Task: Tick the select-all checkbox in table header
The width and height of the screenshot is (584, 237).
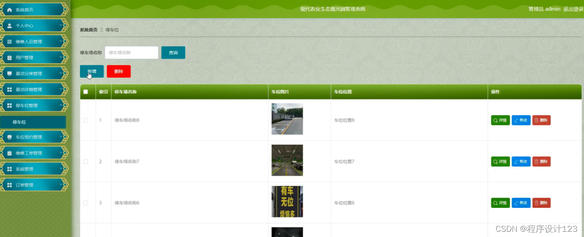Action: point(85,92)
